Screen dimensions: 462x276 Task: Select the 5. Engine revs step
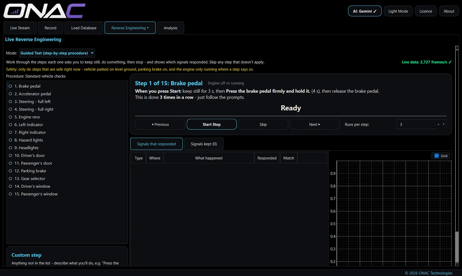coord(67,117)
